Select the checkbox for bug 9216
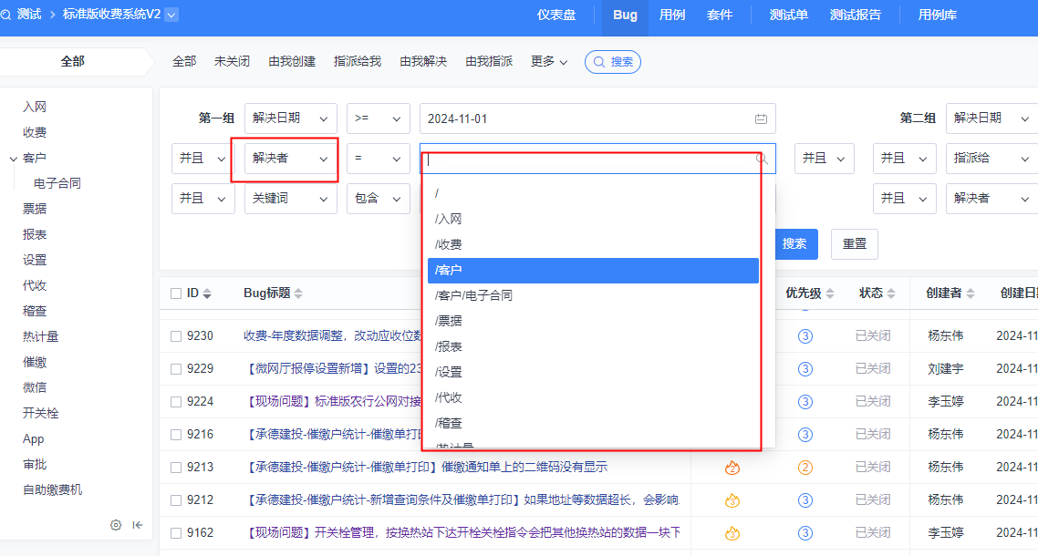The height and width of the screenshot is (556, 1038). tap(176, 435)
